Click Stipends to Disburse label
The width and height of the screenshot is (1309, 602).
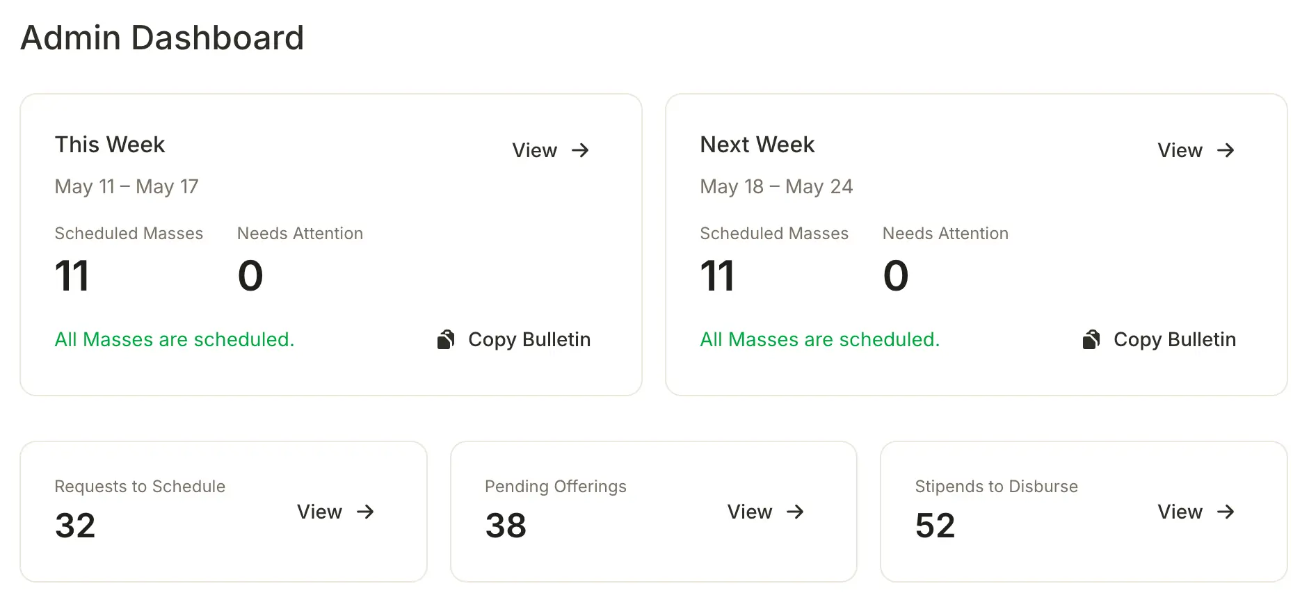pyautogui.click(x=996, y=487)
